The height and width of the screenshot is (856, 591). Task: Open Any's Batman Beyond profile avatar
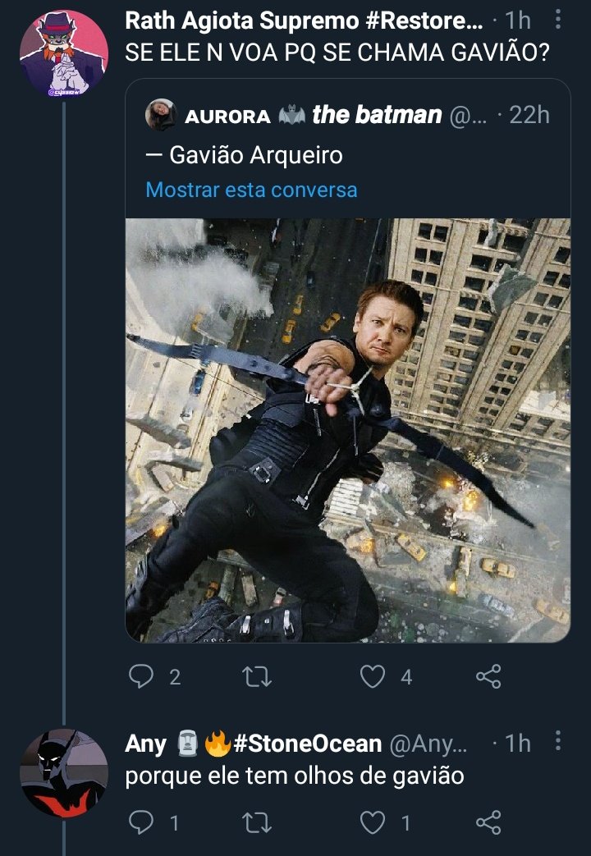coord(64,773)
